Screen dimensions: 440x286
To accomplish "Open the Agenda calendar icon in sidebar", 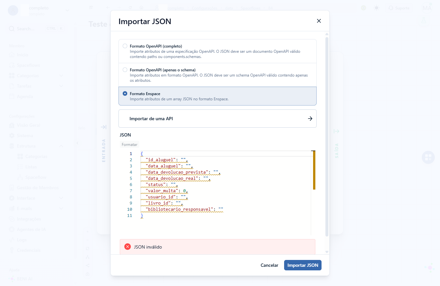I will (12, 96).
